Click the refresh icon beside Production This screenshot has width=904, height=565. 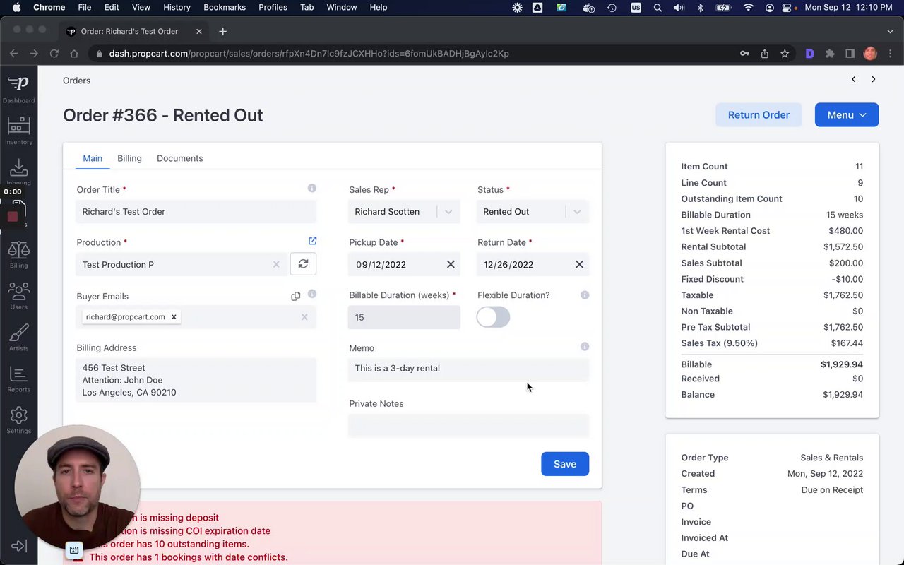click(303, 263)
